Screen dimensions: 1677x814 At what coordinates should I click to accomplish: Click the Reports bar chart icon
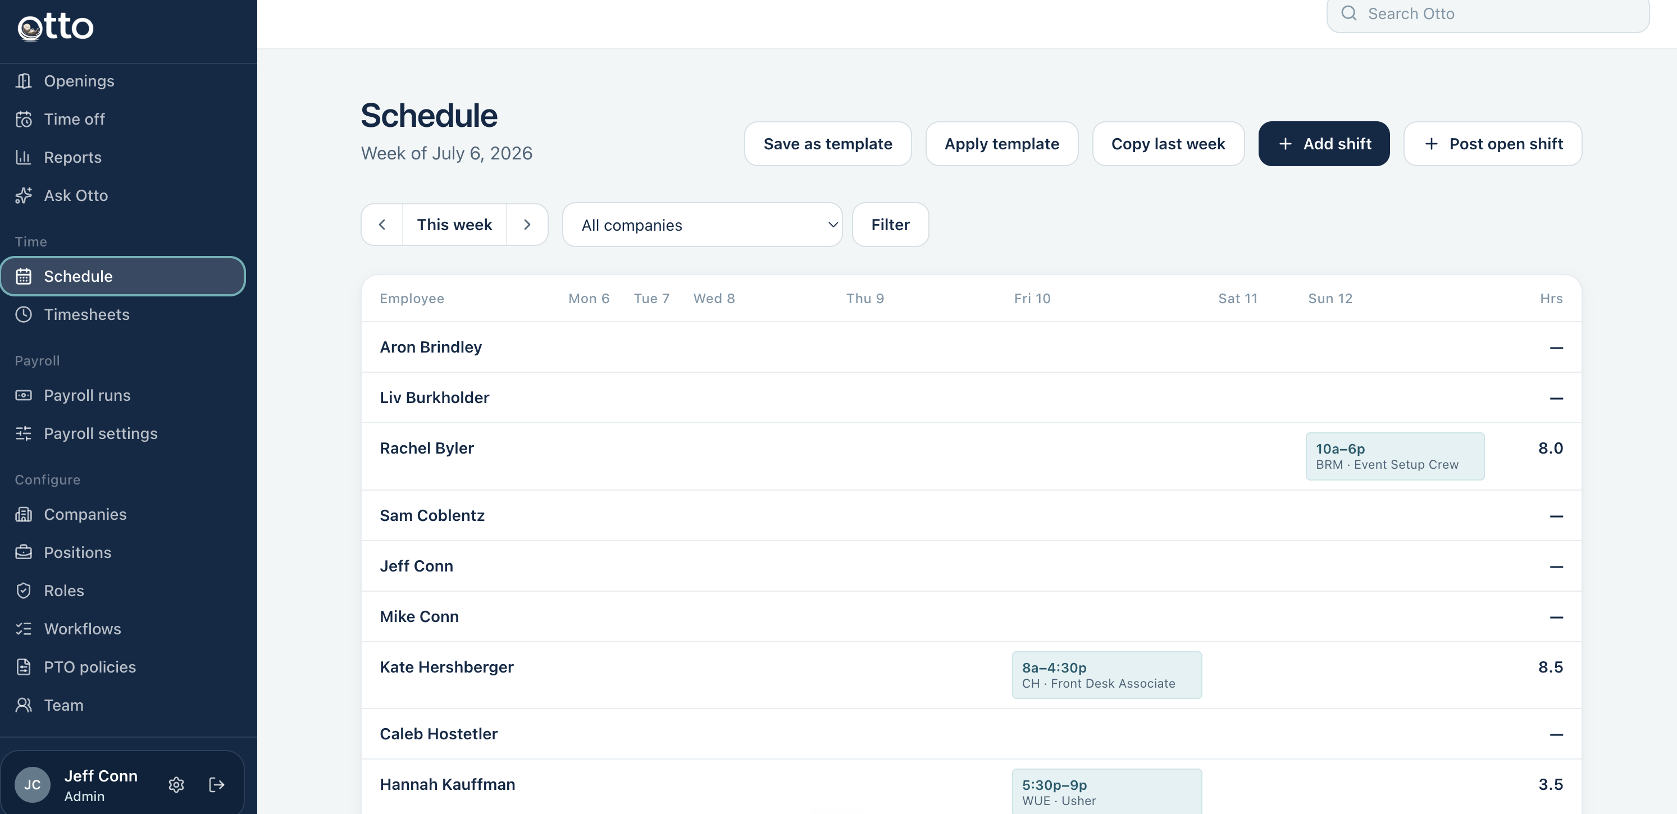(24, 157)
